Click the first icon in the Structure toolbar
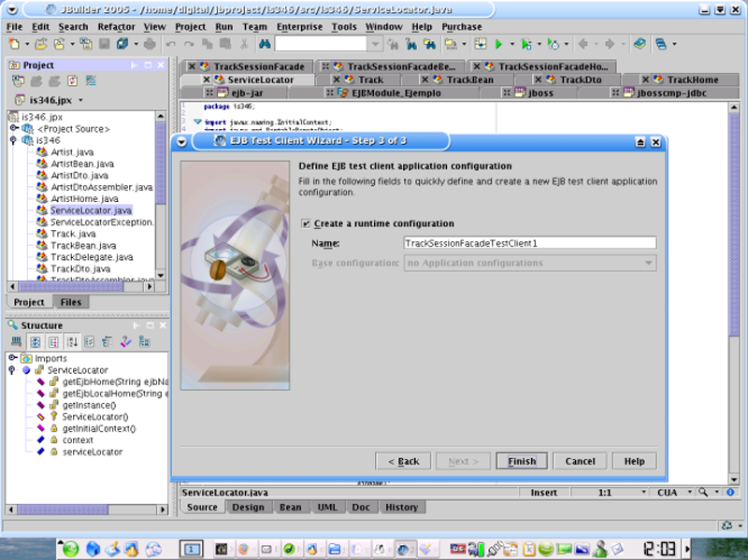This screenshot has width=748, height=560. [x=16, y=341]
